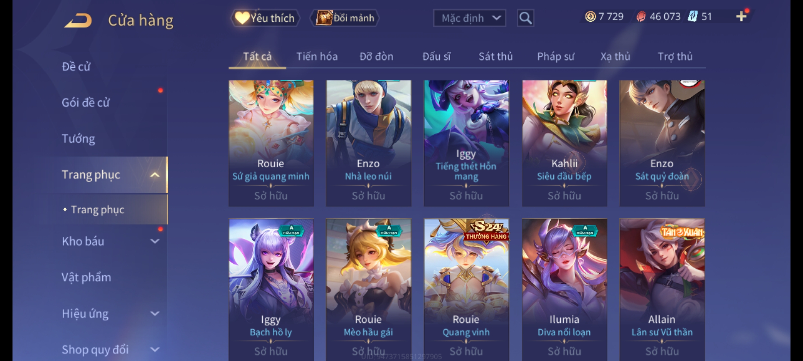Viewport: 803px width, 361px height.
Task: Select the Tiến hóa filter tab
Action: pos(317,56)
